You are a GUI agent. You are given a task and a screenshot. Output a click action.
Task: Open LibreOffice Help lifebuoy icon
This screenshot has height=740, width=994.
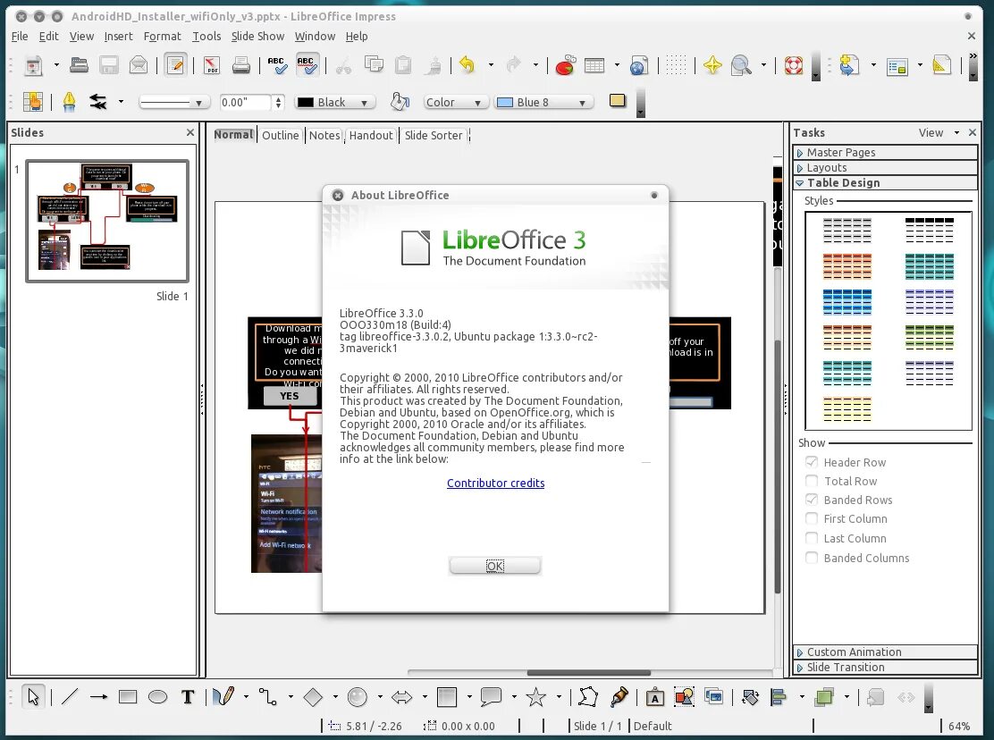point(793,65)
